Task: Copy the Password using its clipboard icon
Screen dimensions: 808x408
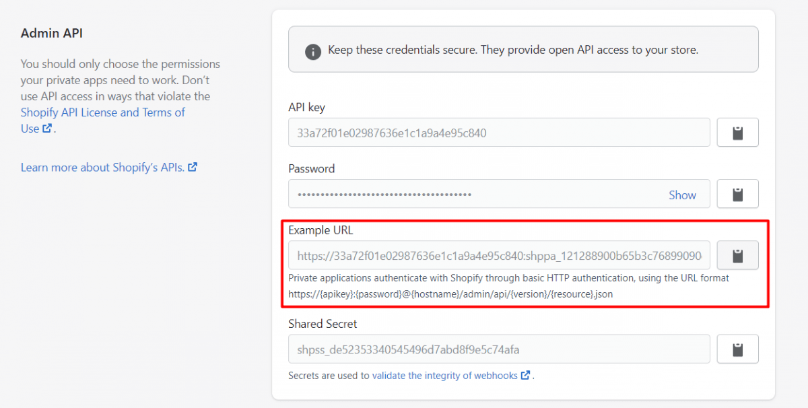Action: (737, 193)
